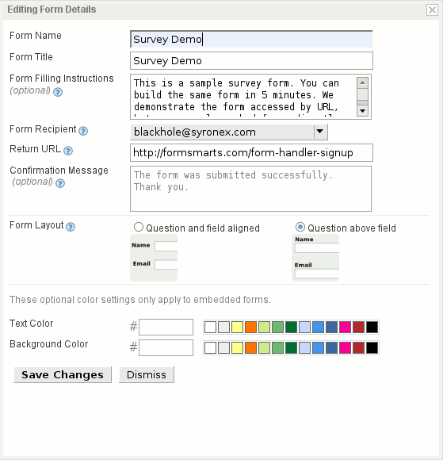Image resolution: width=443 pixels, height=460 pixels.
Task: Choose orange swatch for Background Color
Action: tap(250, 347)
